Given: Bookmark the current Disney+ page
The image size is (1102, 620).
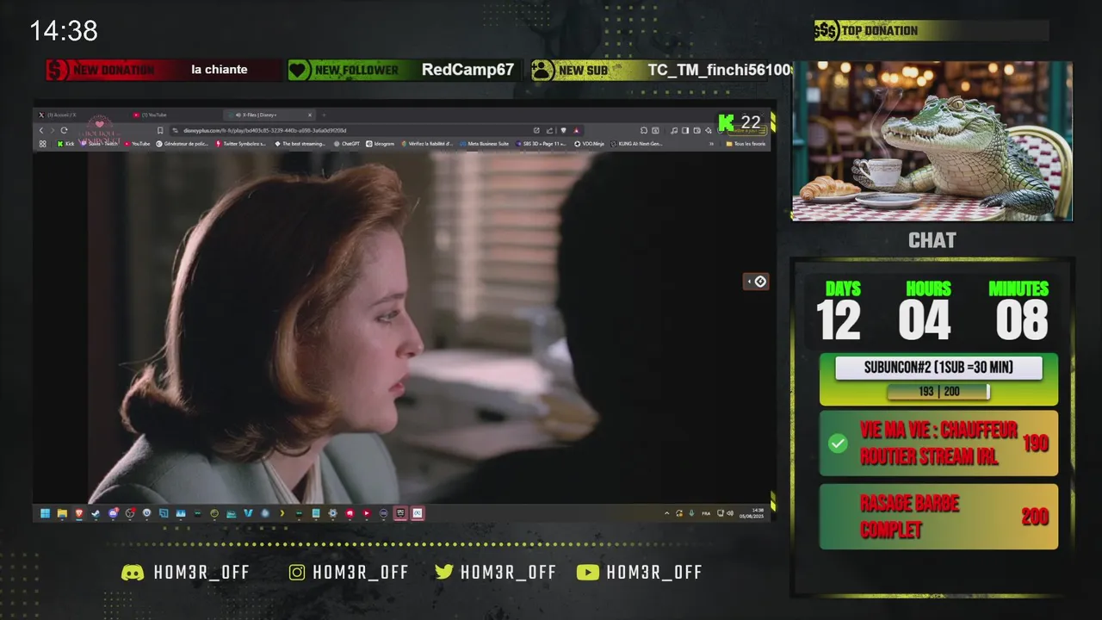Looking at the screenshot, I should click(160, 130).
